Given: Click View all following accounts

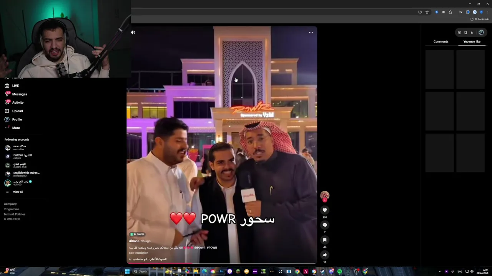Looking at the screenshot, I should [x=14, y=192].
